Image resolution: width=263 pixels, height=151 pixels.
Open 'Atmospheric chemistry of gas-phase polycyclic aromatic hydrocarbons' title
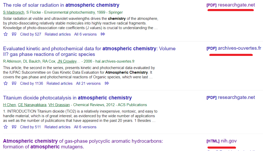pyautogui.click(x=83, y=144)
